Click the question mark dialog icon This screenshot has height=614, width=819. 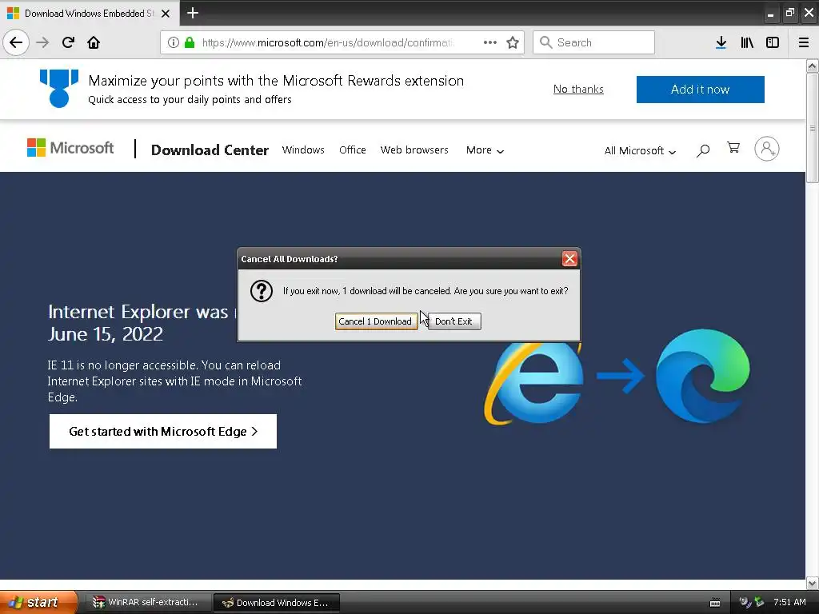tap(262, 291)
